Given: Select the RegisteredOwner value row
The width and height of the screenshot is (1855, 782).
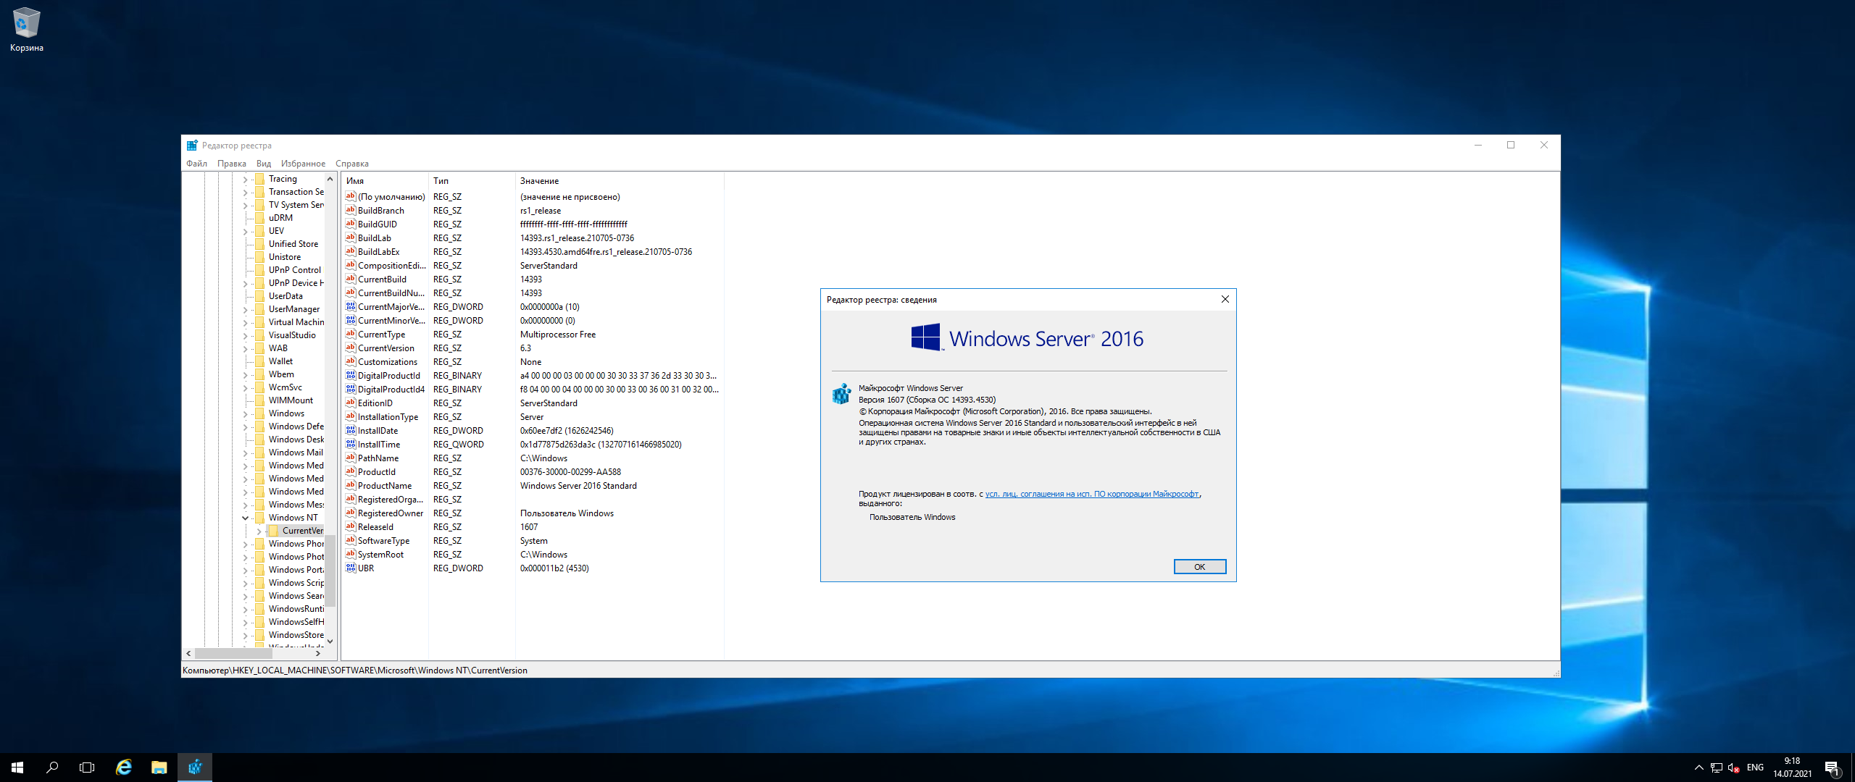Looking at the screenshot, I should click(533, 513).
